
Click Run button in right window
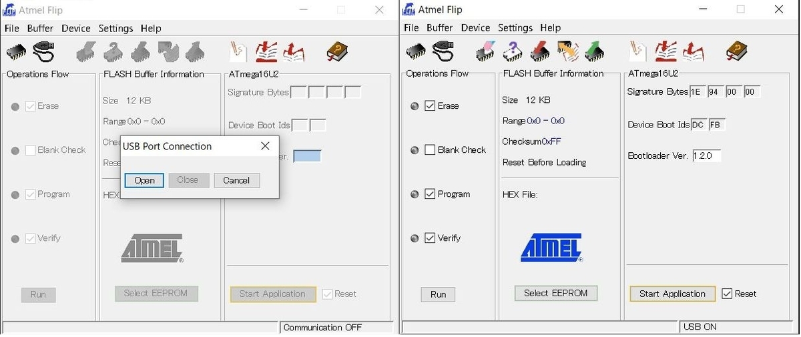click(438, 294)
